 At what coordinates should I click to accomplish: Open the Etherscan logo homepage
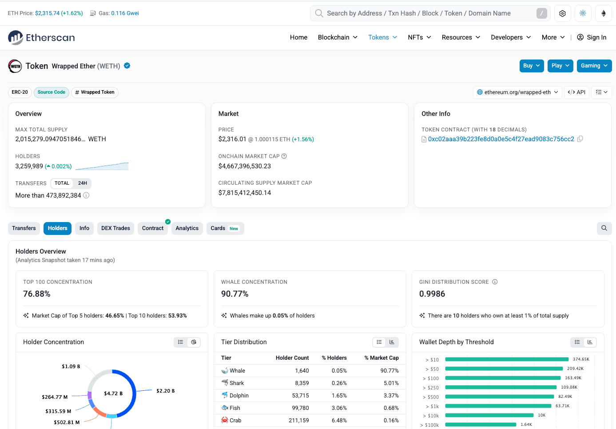(x=41, y=38)
